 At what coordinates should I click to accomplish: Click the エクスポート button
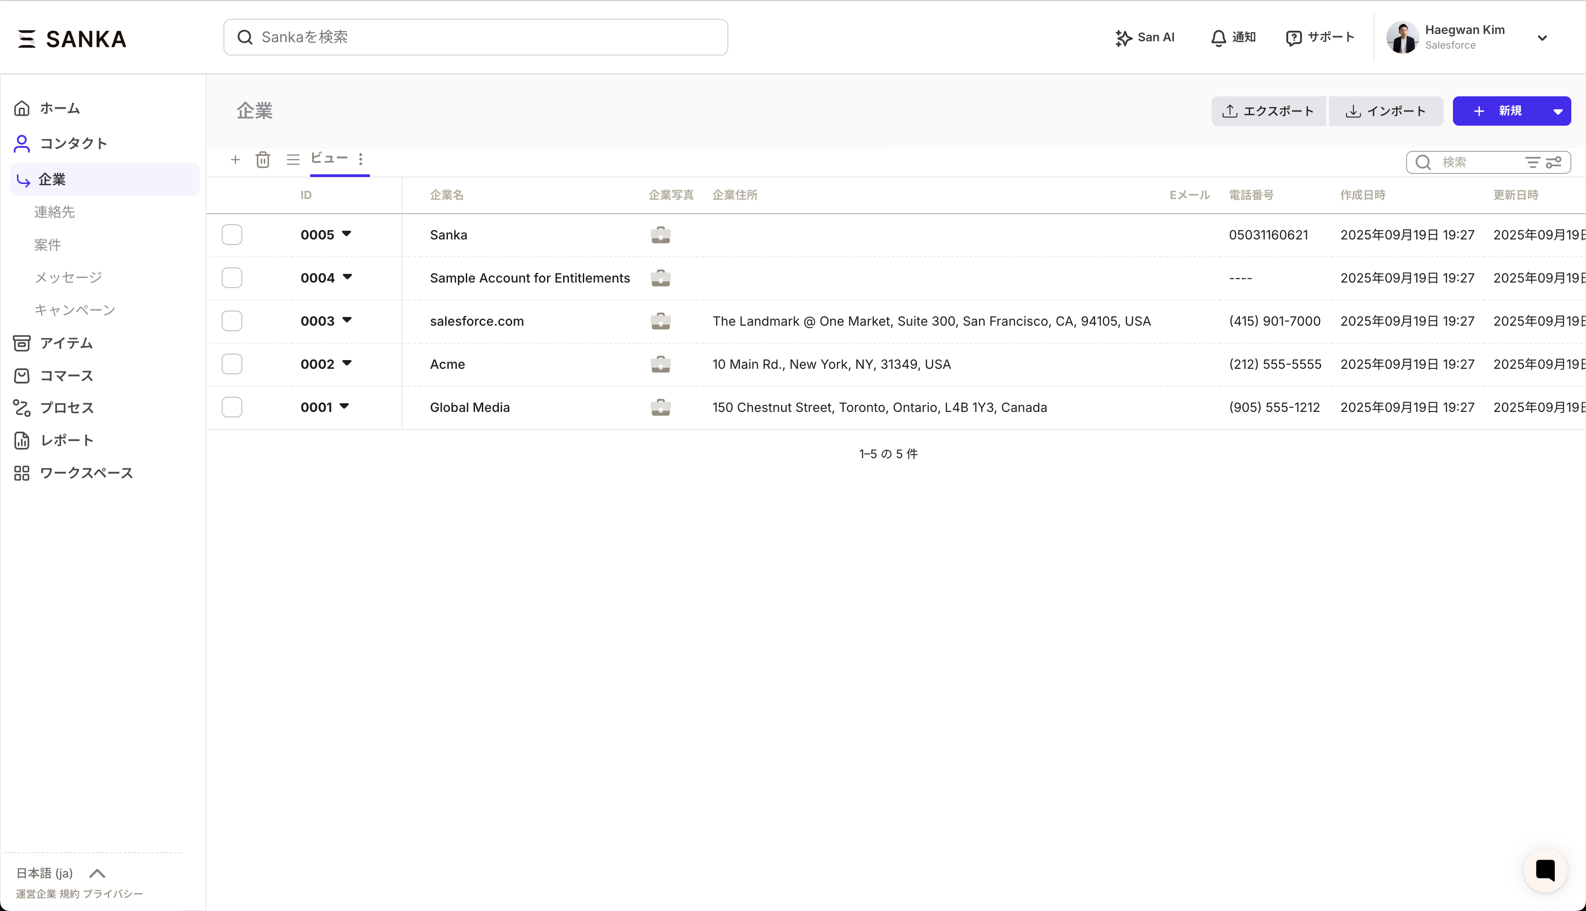click(1268, 111)
